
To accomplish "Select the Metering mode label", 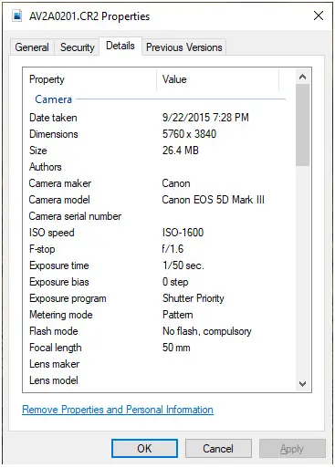I will (61, 315).
